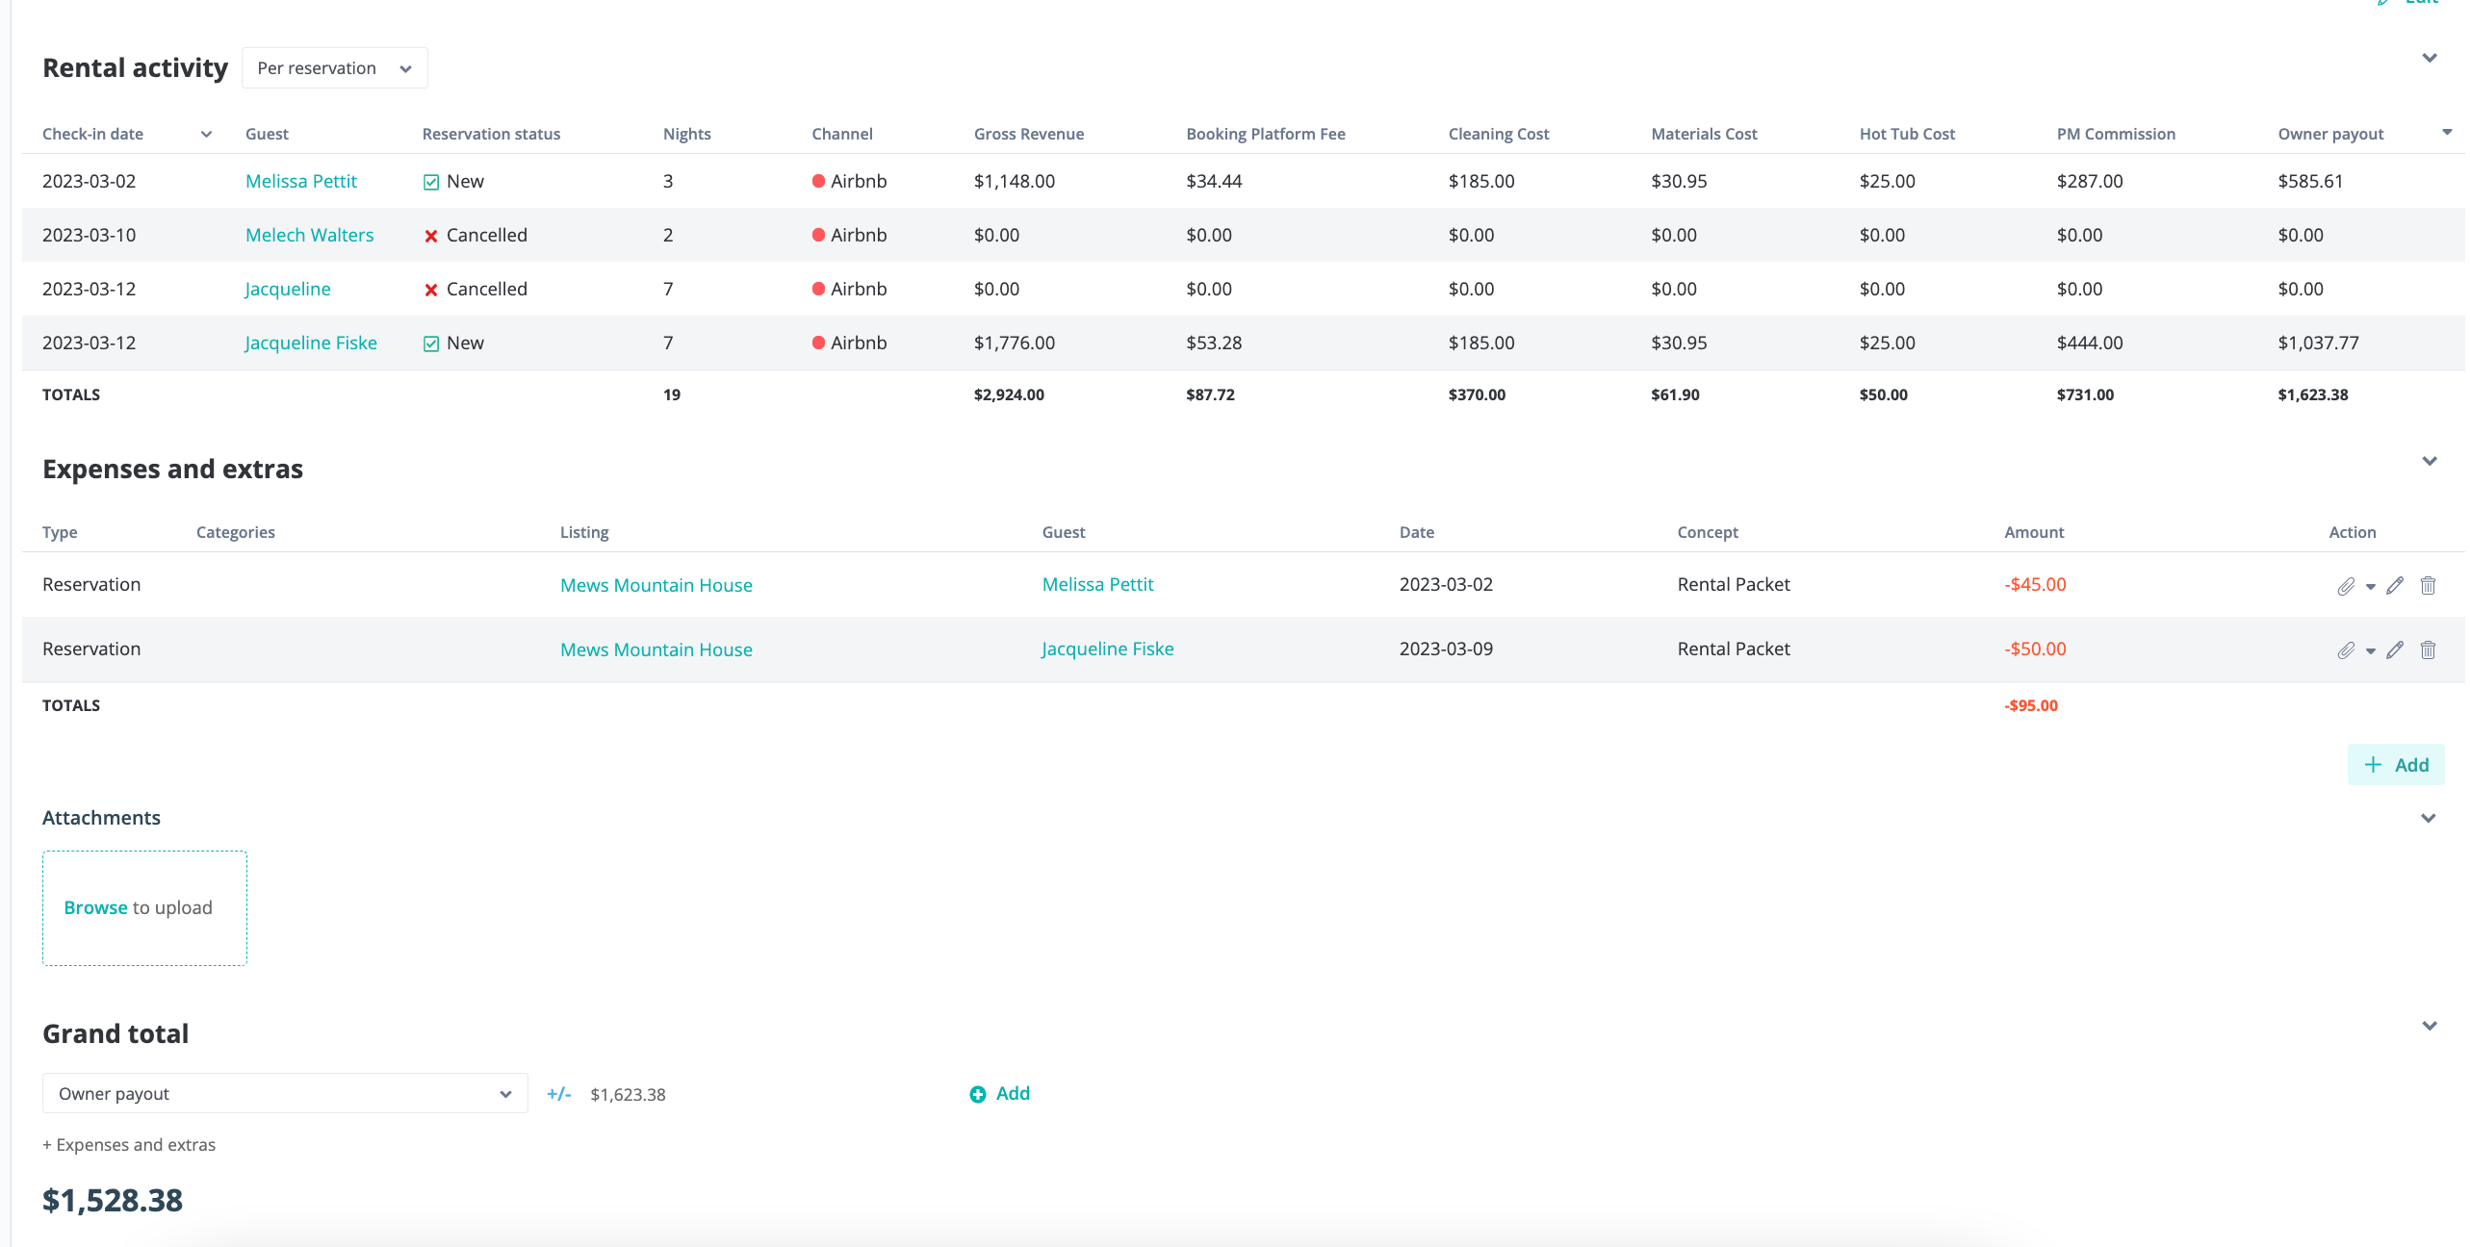The width and height of the screenshot is (2470, 1247).
Task: Click the Add button under Expenses totals
Action: pos(2395,765)
